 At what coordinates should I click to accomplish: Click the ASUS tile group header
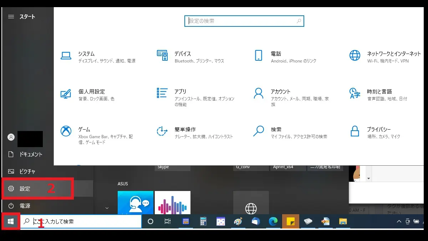123,184
